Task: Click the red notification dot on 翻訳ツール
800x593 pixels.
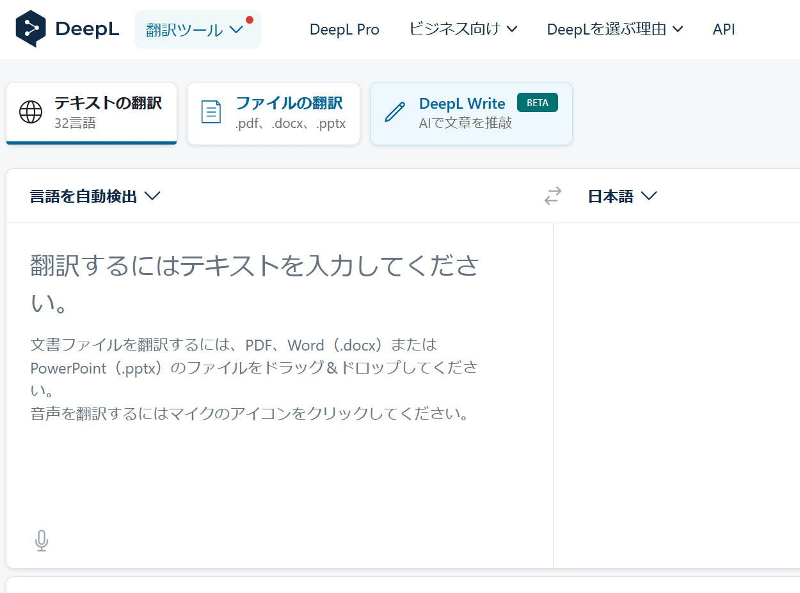Action: 250,20
